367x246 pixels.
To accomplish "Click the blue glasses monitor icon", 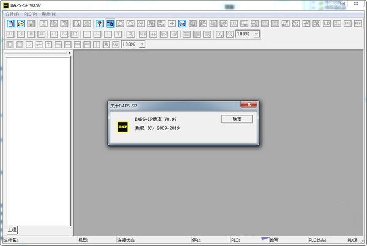I will click(x=182, y=24).
